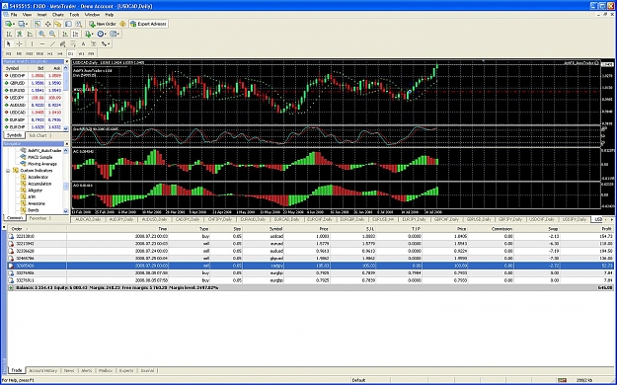The image size is (617, 385).
Task: Select the Awesome indicator
Action: [37, 203]
